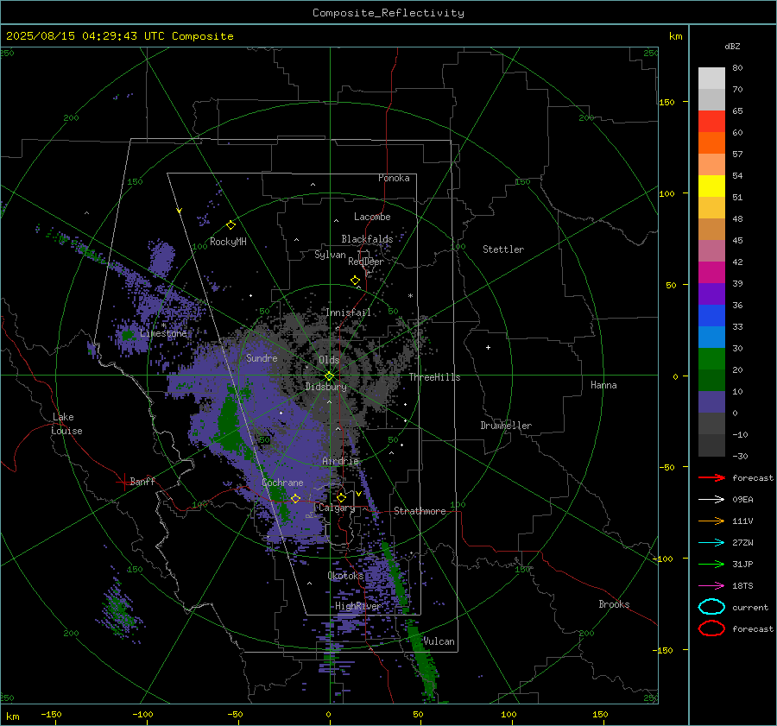Click the HighRiver label

(x=357, y=606)
